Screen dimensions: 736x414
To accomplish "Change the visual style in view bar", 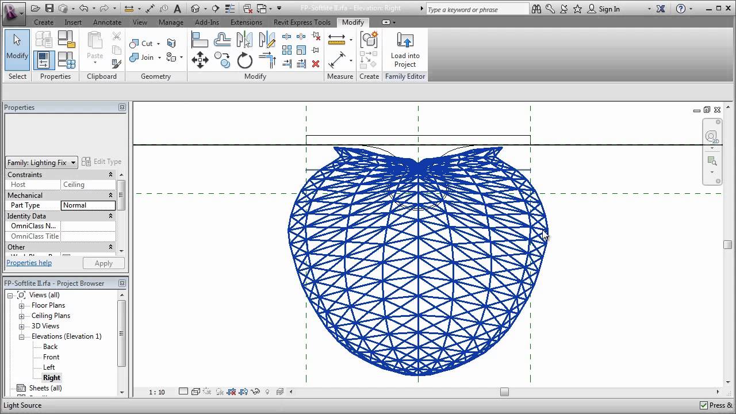I will 196,392.
